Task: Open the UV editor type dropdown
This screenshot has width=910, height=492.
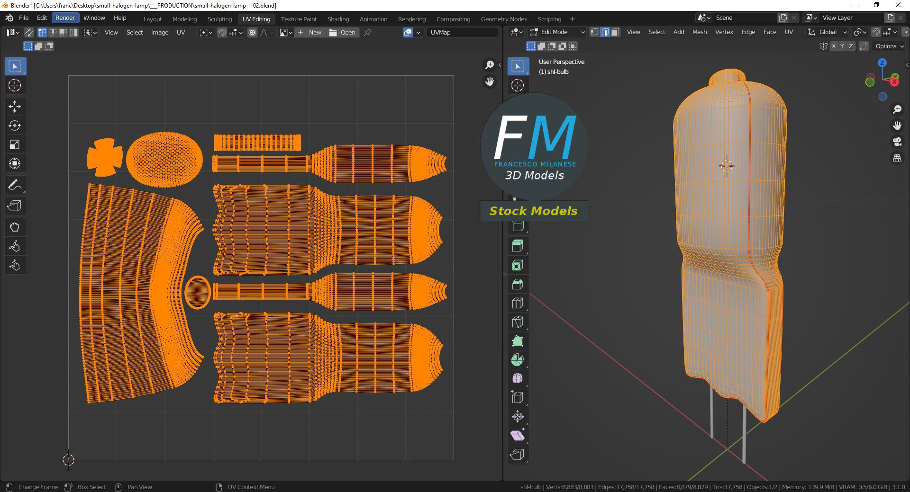Action: click(13, 32)
